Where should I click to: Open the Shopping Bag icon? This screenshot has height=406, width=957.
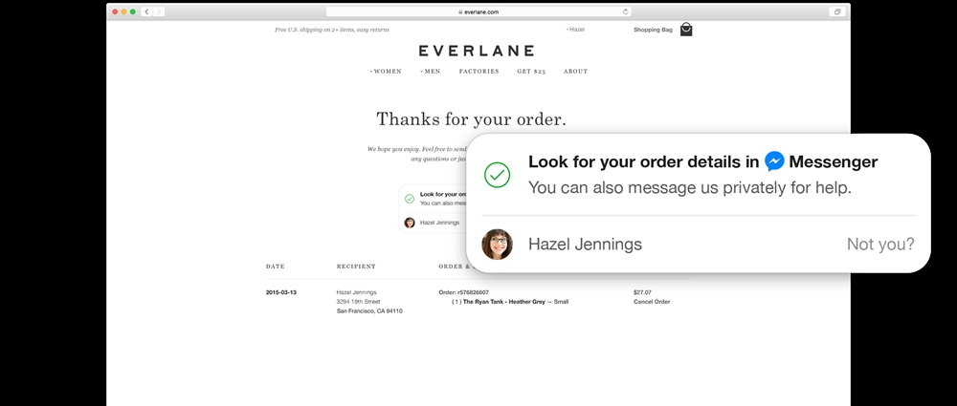[x=686, y=30]
